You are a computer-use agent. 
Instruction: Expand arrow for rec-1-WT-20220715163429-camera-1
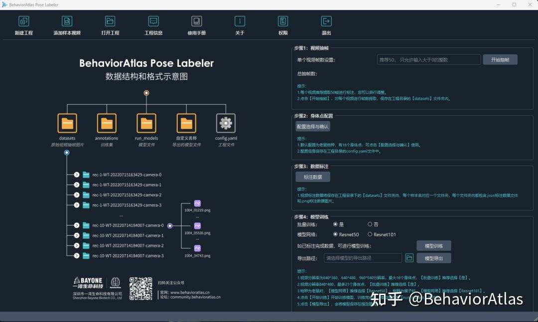point(77,185)
